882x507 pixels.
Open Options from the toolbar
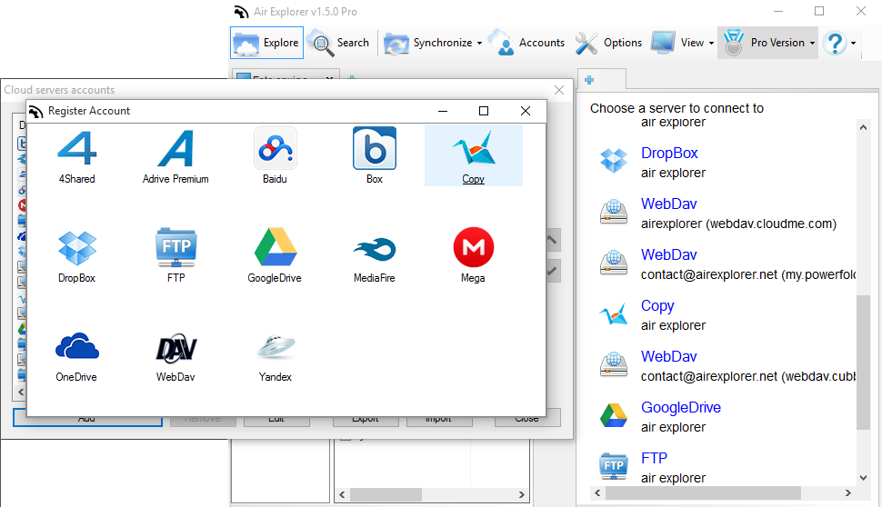point(608,43)
